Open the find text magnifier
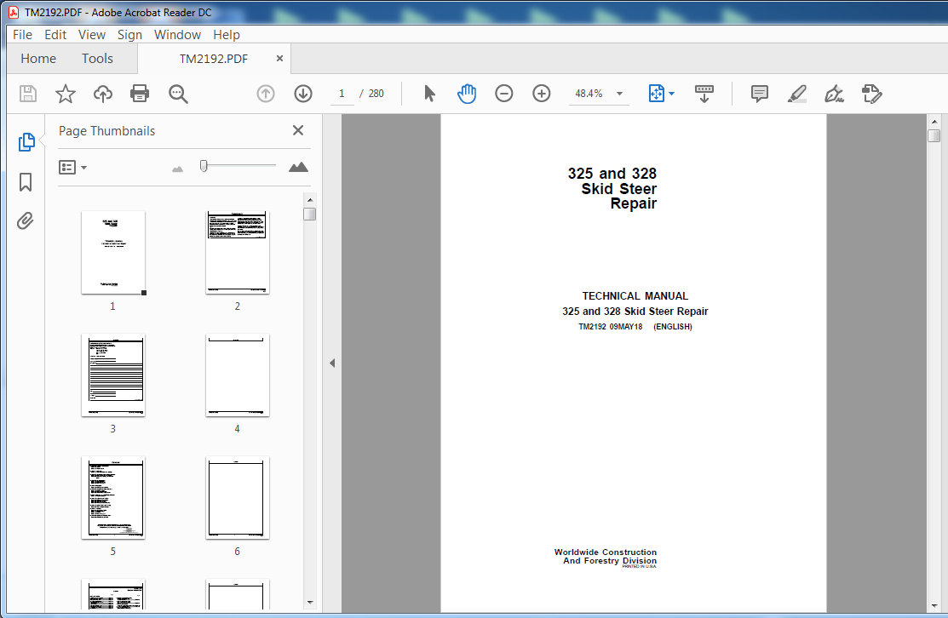Viewport: 948px width, 618px height. (178, 94)
